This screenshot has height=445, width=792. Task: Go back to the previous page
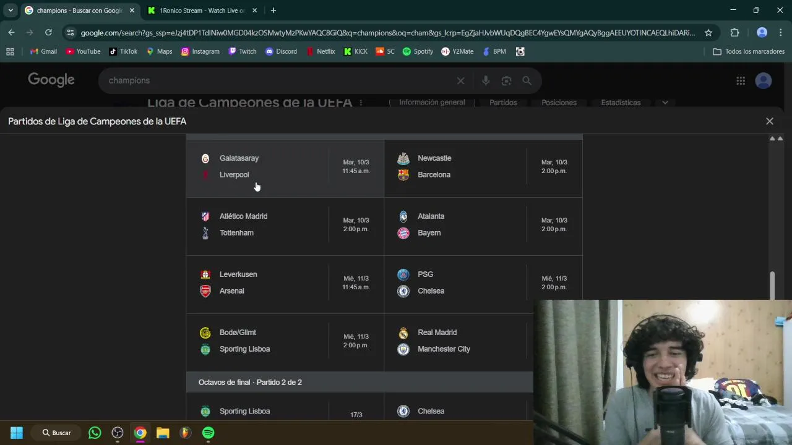pos(11,33)
